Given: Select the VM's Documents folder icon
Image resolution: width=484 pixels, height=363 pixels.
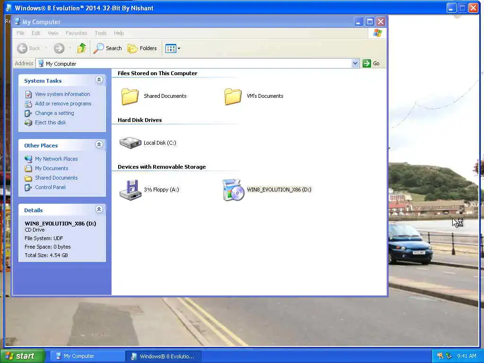Looking at the screenshot, I should (233, 96).
